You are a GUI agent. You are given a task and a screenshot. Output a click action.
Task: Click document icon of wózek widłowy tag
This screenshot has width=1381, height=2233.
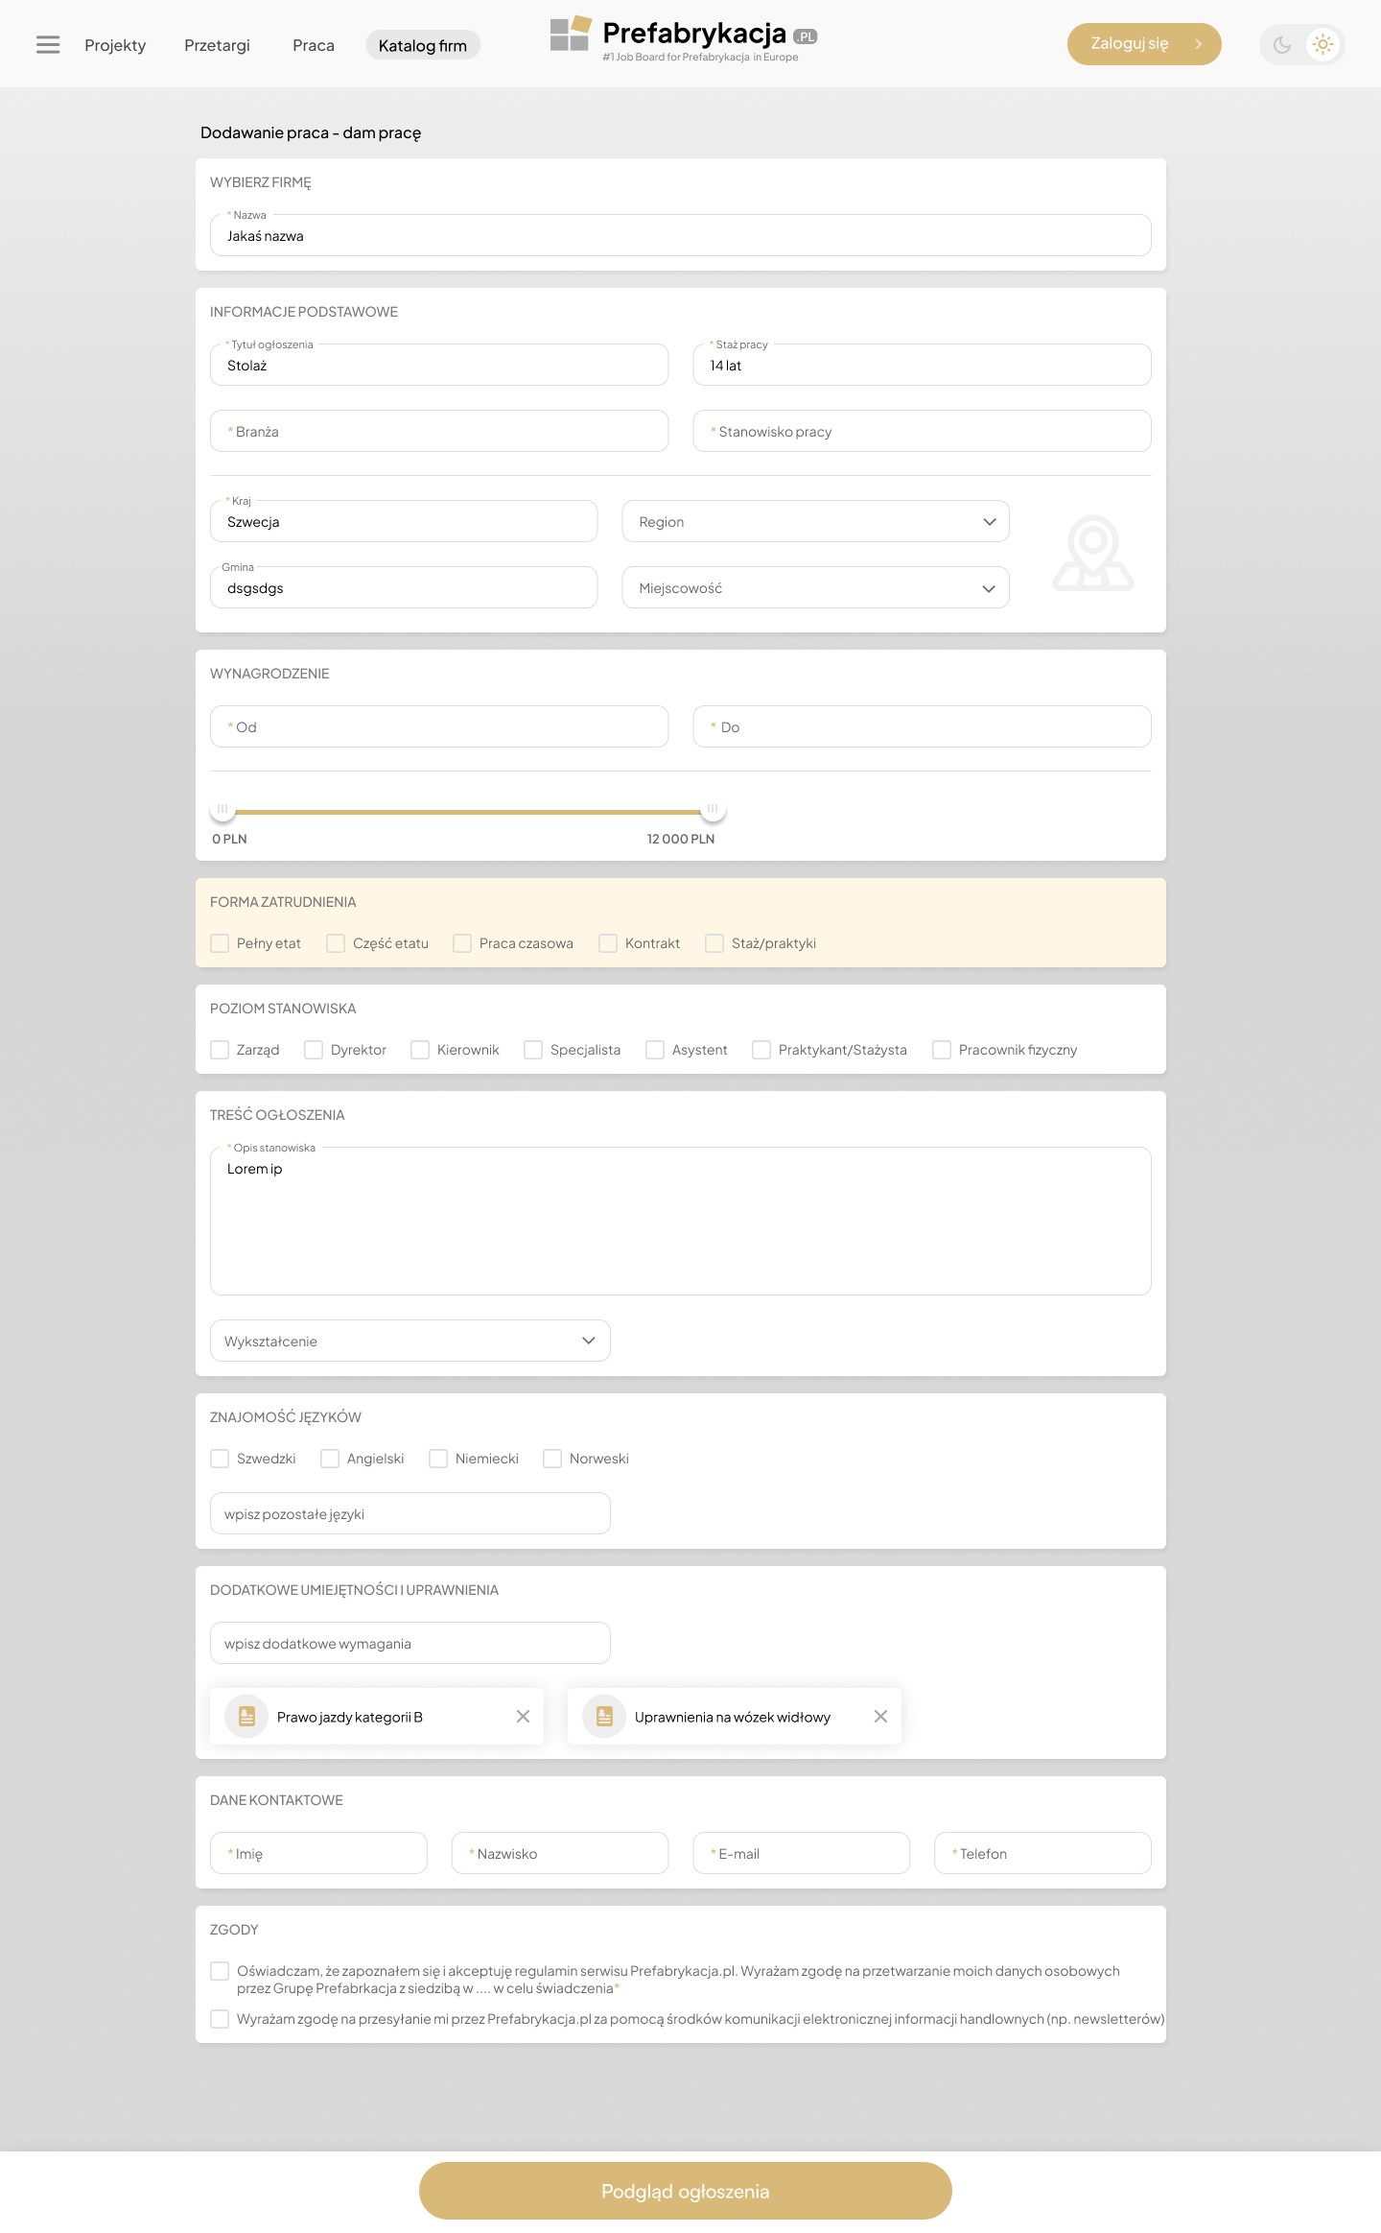[x=604, y=1716]
